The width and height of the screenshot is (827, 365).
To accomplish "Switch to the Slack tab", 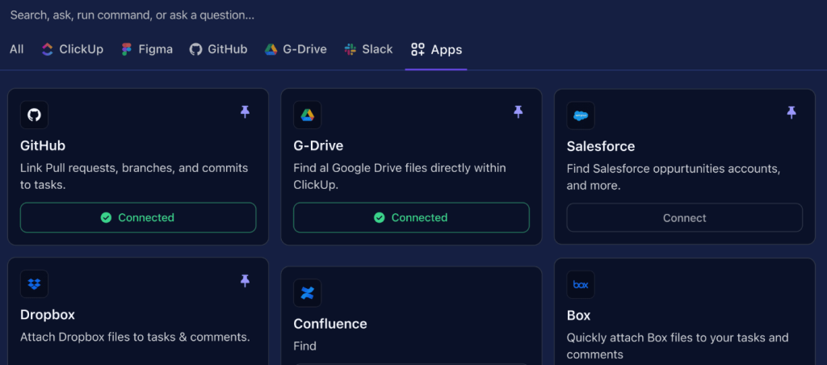I will pyautogui.click(x=368, y=49).
